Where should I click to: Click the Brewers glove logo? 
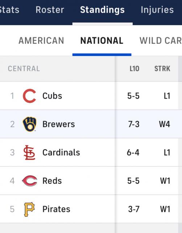[29, 124]
